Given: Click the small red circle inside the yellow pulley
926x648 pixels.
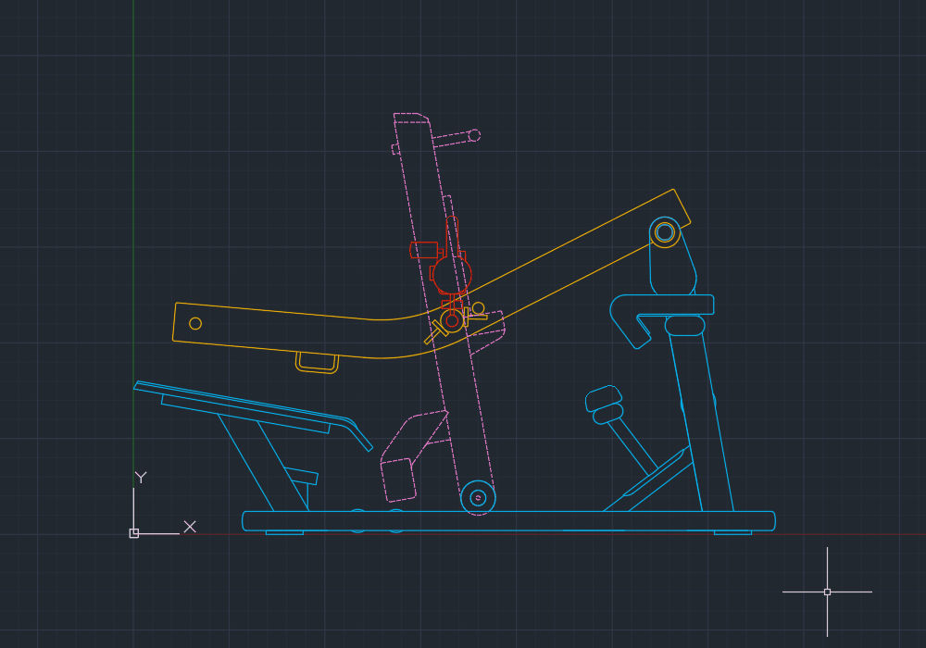Looking at the screenshot, I should [x=451, y=321].
